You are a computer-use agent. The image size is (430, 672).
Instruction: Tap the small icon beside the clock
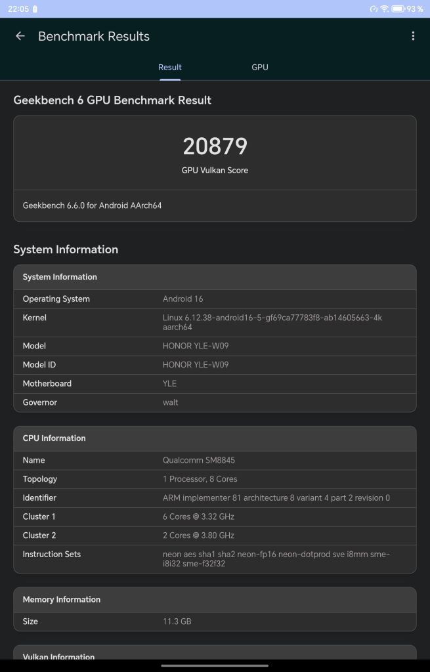[35, 9]
